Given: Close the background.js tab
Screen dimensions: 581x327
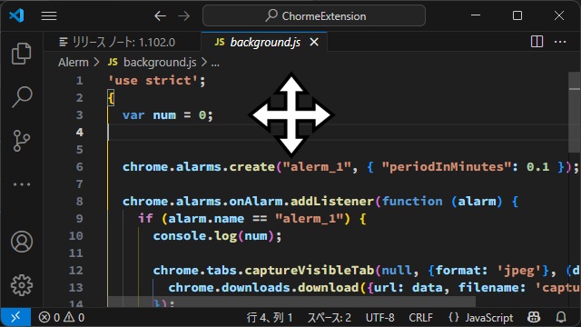Looking at the screenshot, I should click(x=314, y=43).
